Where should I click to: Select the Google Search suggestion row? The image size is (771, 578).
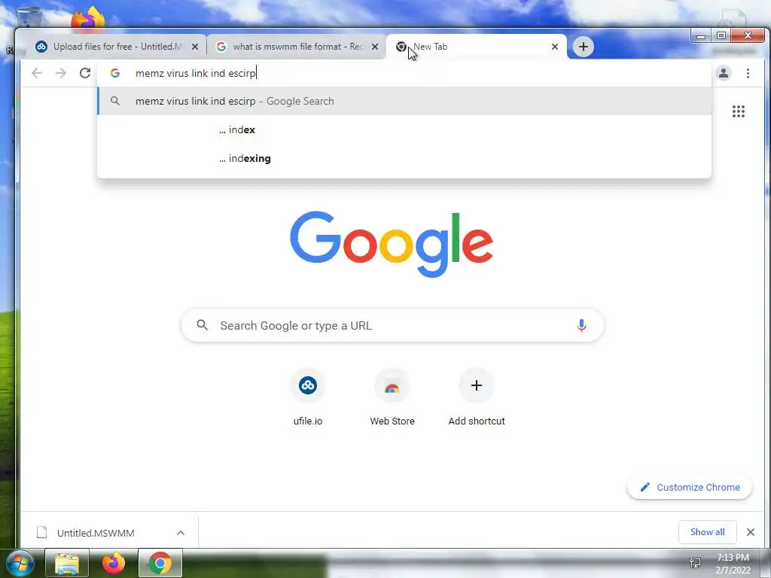404,102
